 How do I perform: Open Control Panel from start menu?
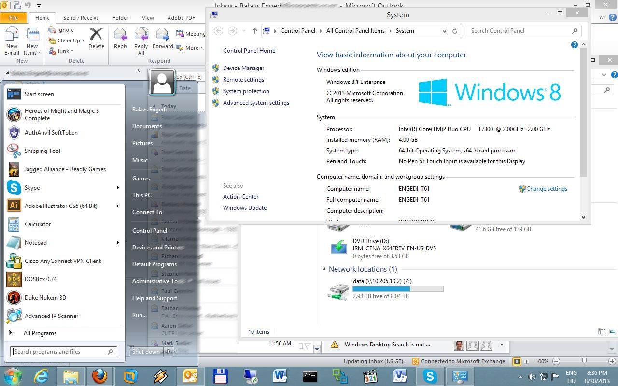(150, 230)
